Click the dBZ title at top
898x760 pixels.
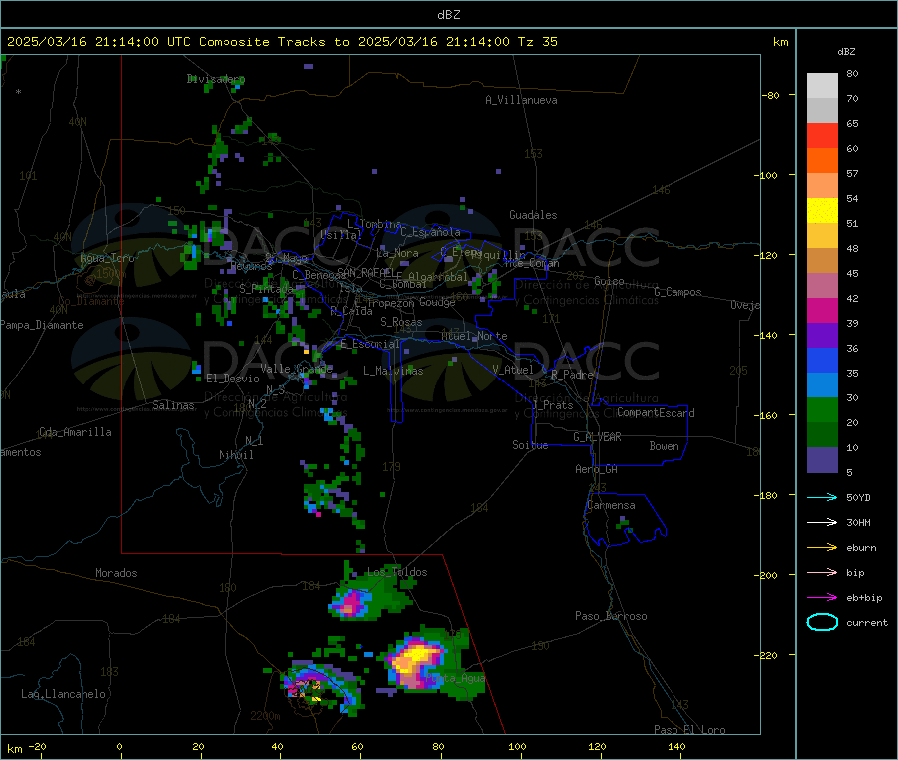(x=448, y=15)
